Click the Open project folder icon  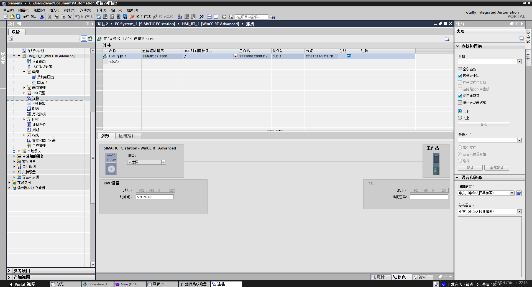pos(12,17)
